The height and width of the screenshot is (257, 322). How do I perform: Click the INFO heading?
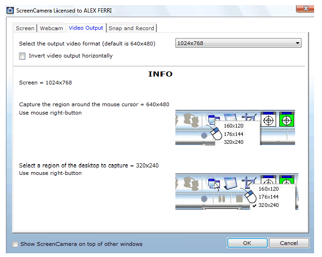[x=161, y=74]
